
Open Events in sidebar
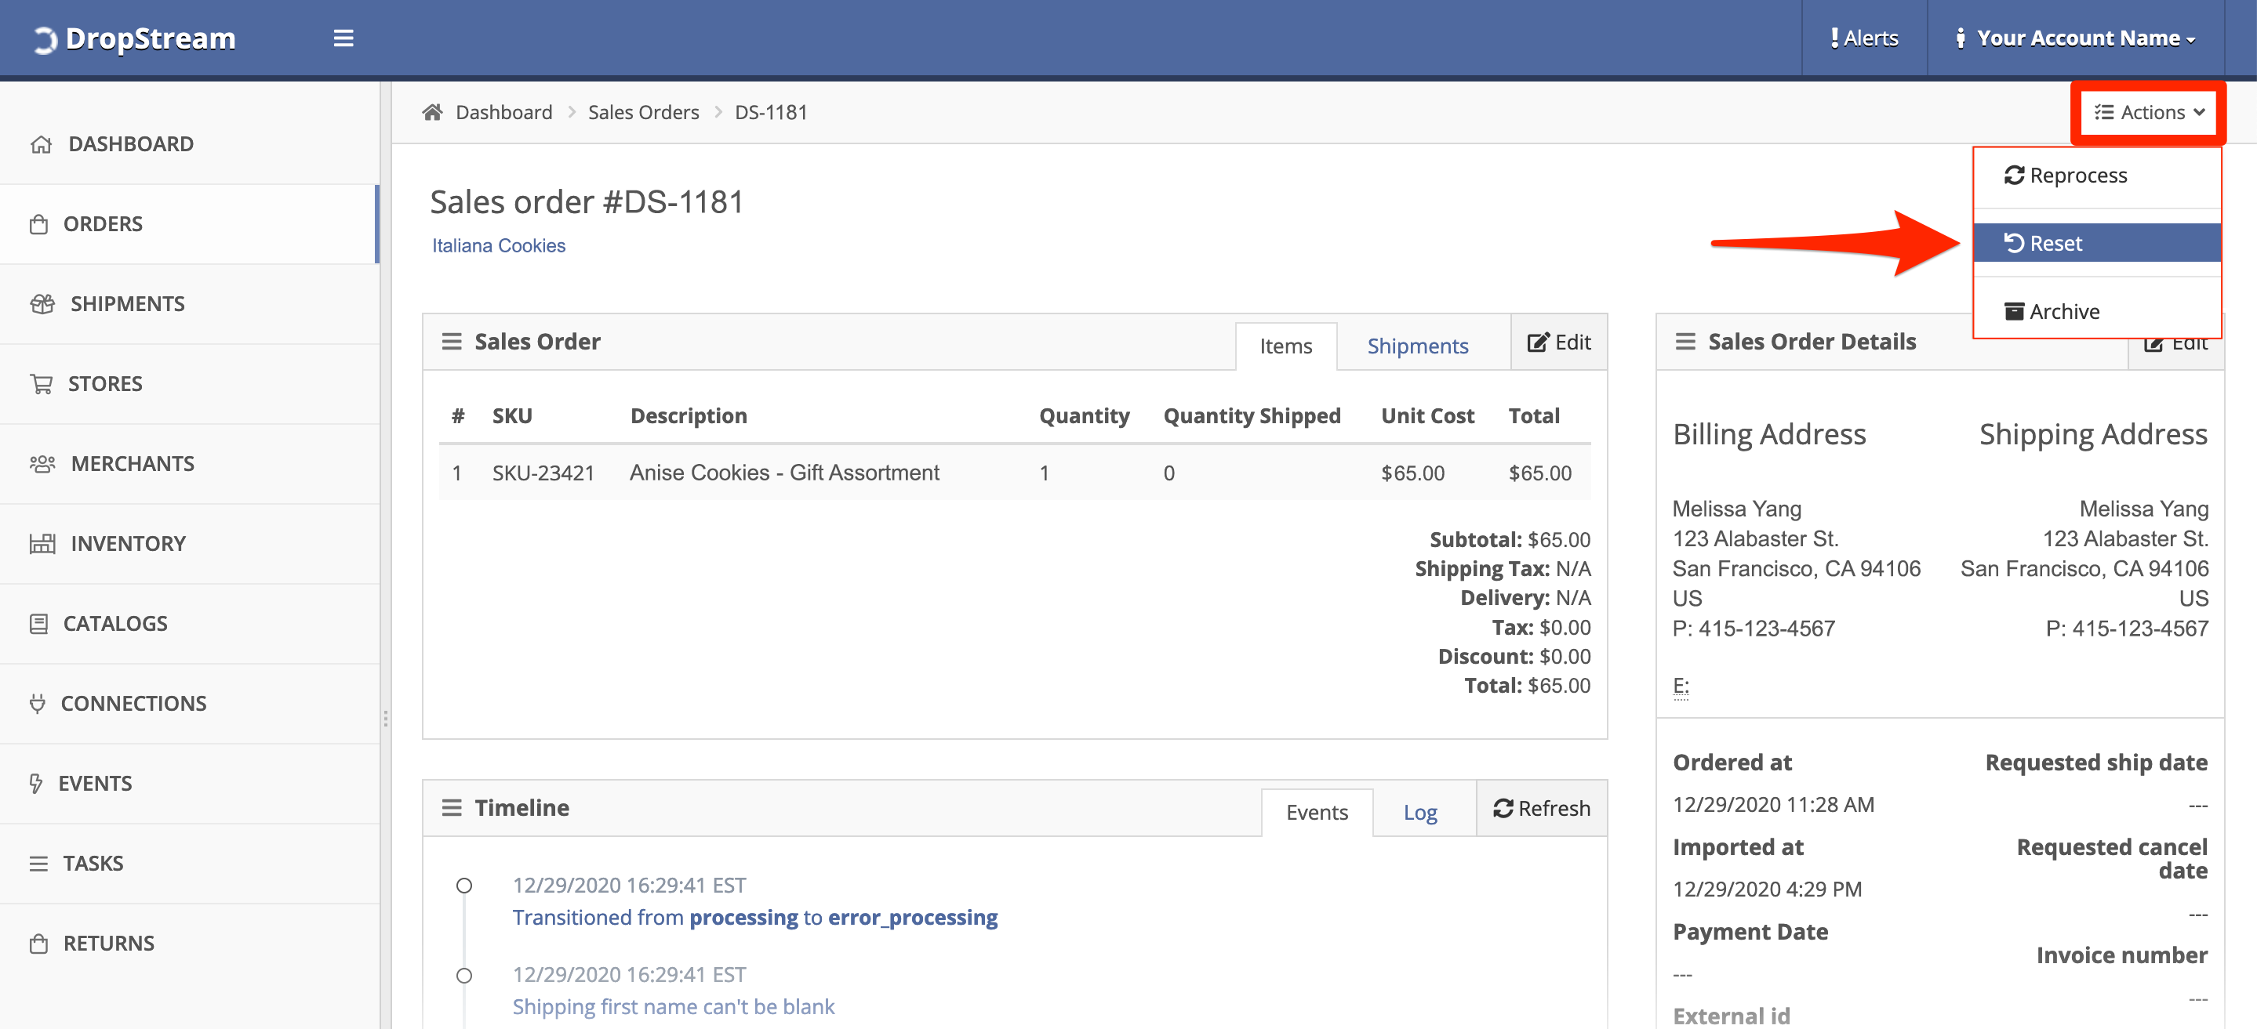(189, 783)
